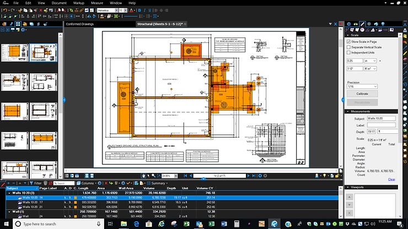Open the thumbnails panel settings gear

pyautogui.click(x=23, y=30)
